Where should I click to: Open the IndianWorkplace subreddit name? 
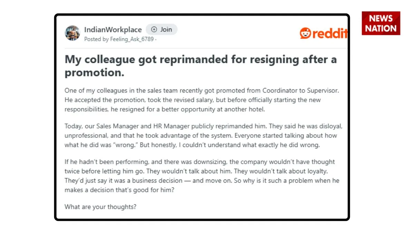(x=113, y=30)
